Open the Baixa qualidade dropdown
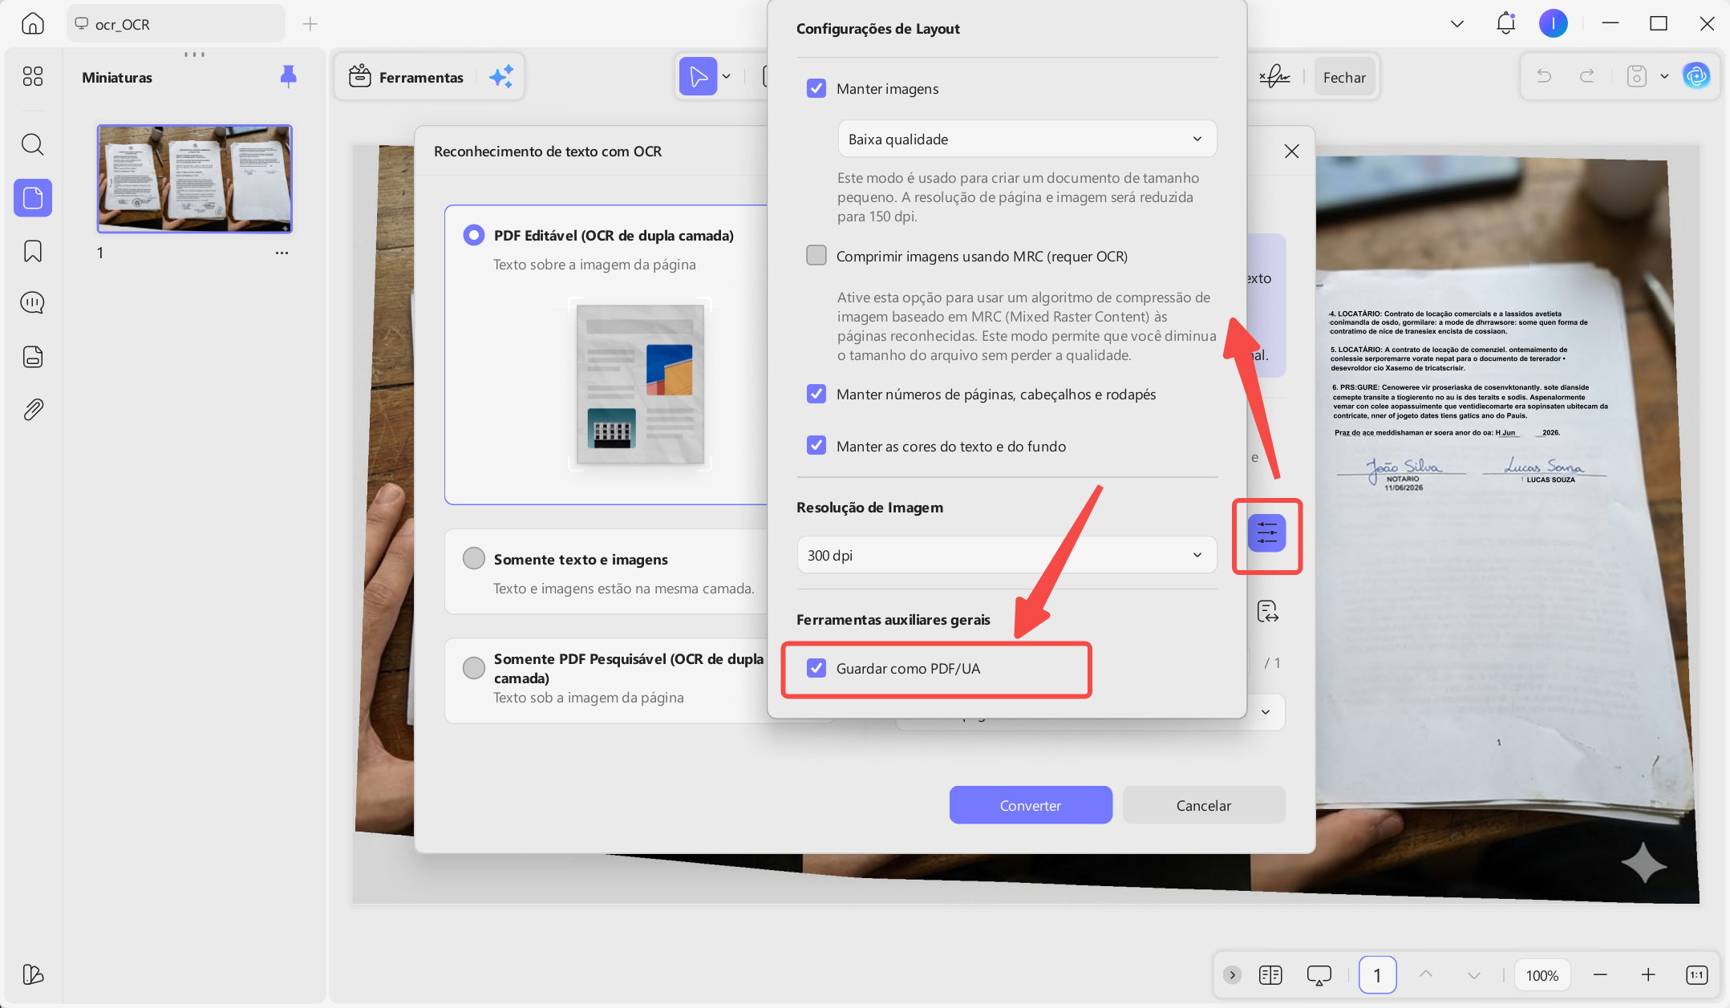The image size is (1730, 1008). coord(1027,139)
